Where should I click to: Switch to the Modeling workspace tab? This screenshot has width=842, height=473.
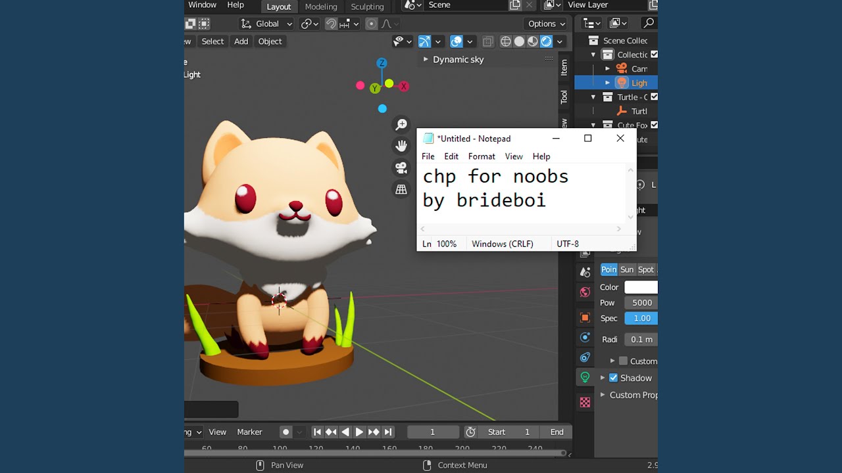(321, 7)
